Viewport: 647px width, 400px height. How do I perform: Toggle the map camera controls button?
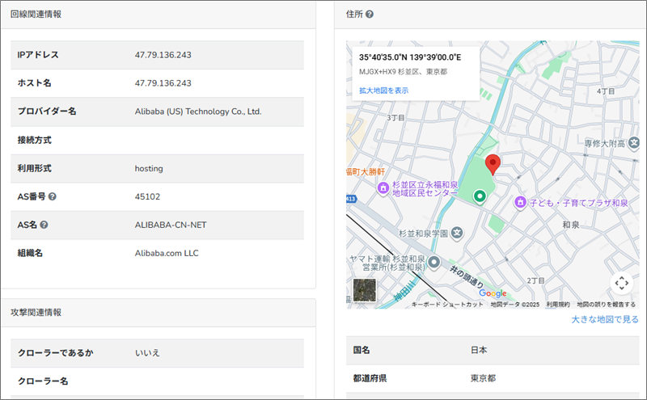point(621,283)
